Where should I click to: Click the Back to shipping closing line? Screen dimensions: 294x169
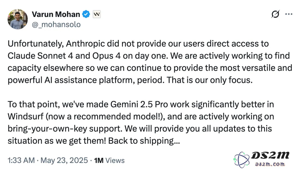pyautogui.click(x=144, y=141)
